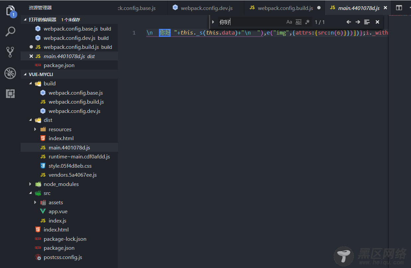Click CSS icon beside style.05f4d8eb.css
Viewport: 411px width, 268px height.
(43, 166)
